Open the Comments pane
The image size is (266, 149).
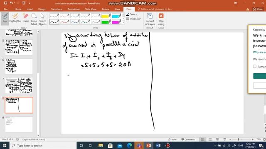[188, 139]
